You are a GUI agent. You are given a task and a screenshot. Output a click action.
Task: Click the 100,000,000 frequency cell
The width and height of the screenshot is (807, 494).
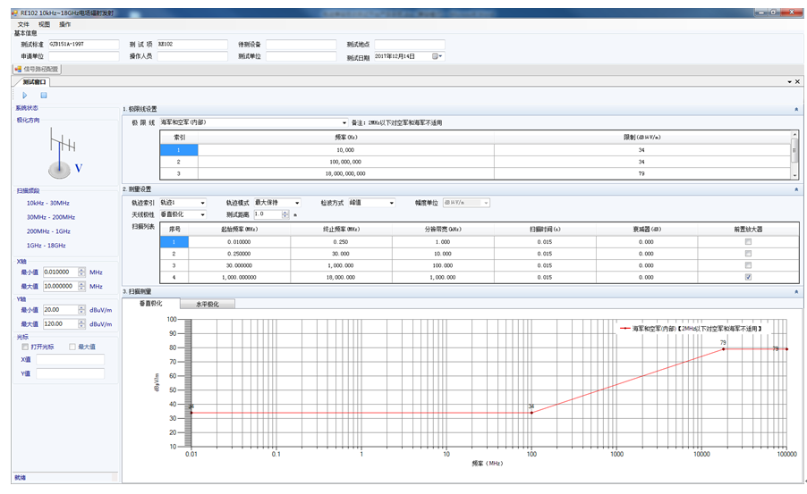345,162
